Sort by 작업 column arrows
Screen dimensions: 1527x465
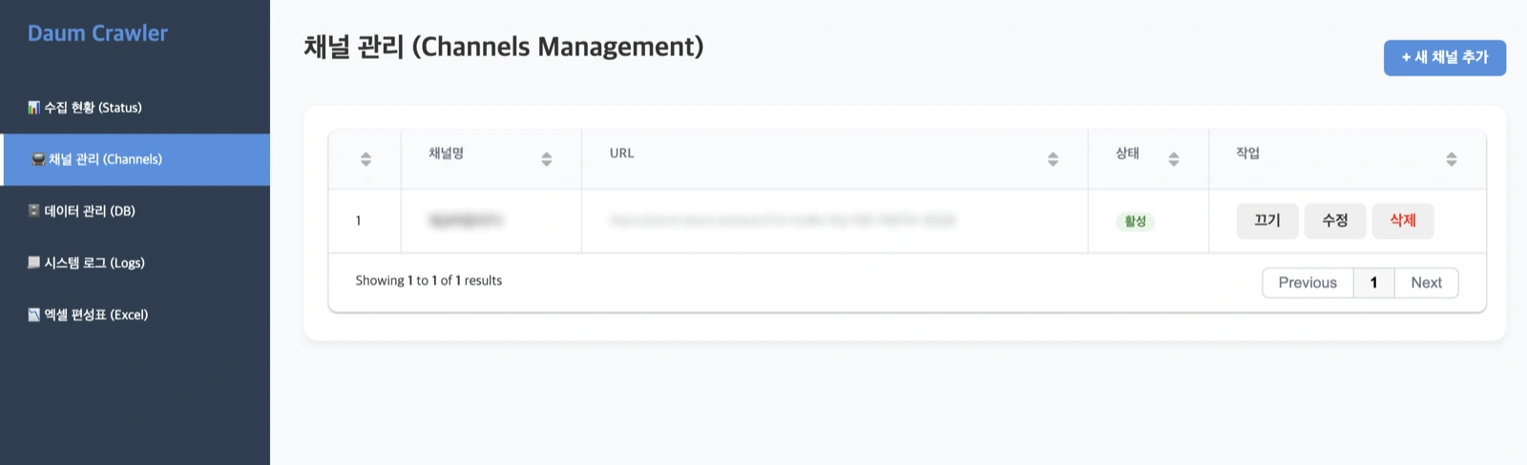click(x=1452, y=159)
